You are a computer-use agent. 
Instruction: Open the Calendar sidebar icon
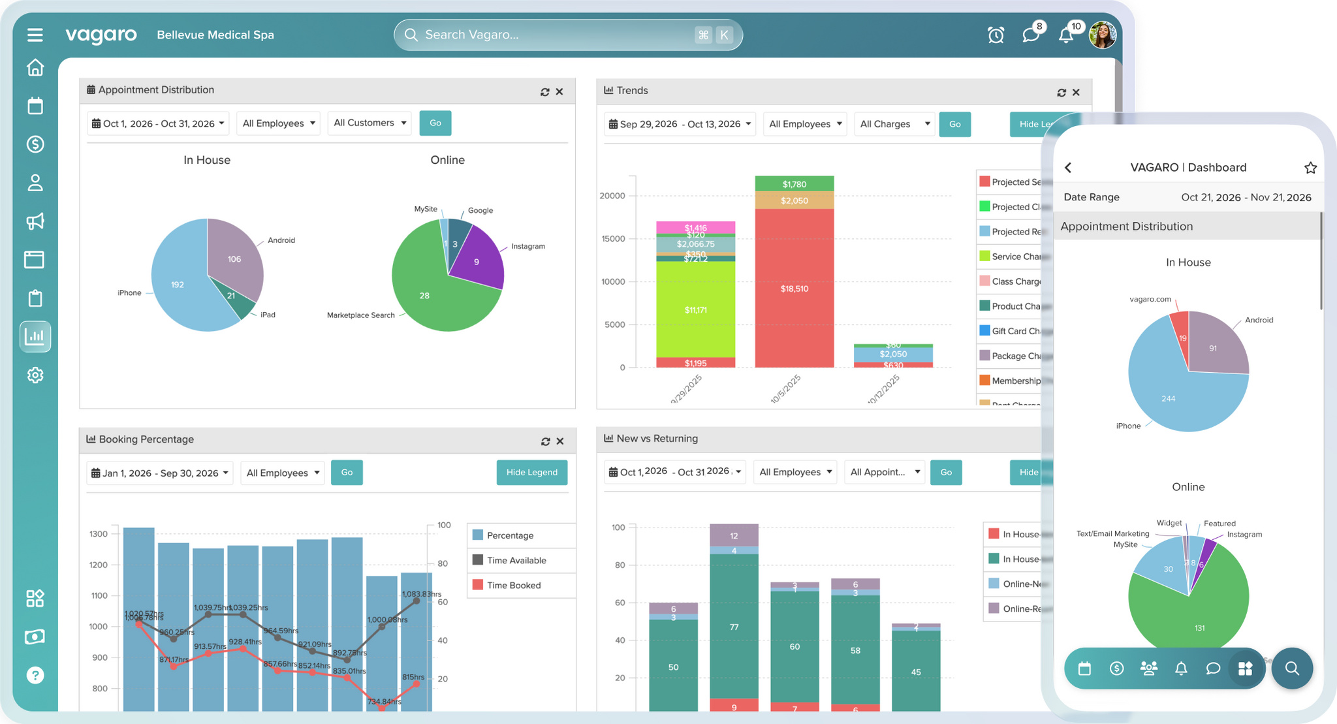coord(35,106)
